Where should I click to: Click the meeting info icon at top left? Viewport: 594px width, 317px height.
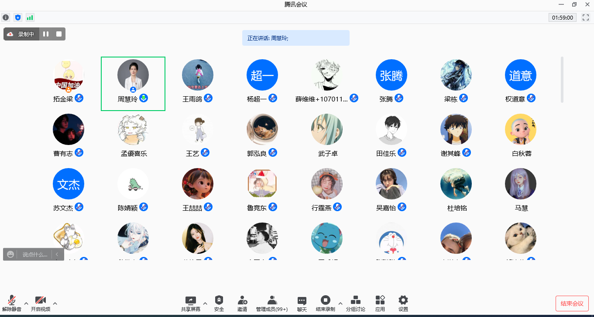[x=6, y=17]
